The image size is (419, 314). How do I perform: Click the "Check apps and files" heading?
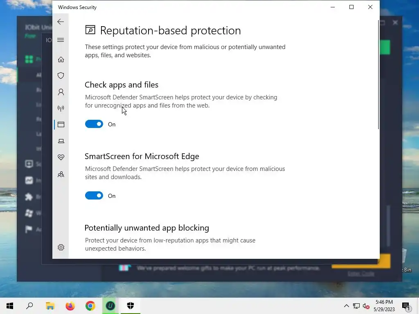(x=122, y=85)
